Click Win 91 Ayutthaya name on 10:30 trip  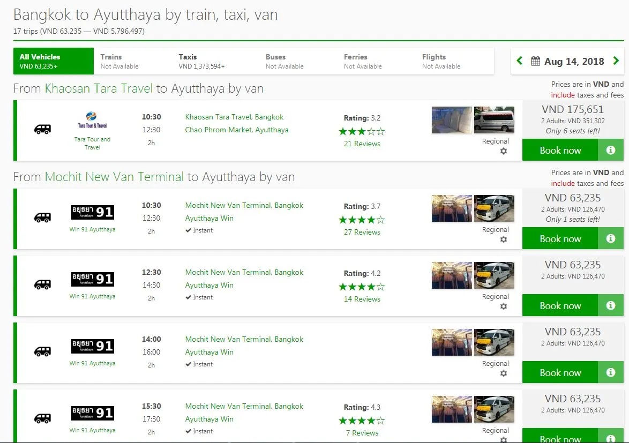coord(92,229)
